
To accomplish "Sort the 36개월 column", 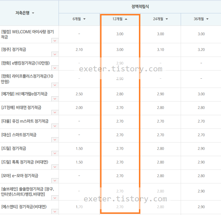I will coord(207,19).
